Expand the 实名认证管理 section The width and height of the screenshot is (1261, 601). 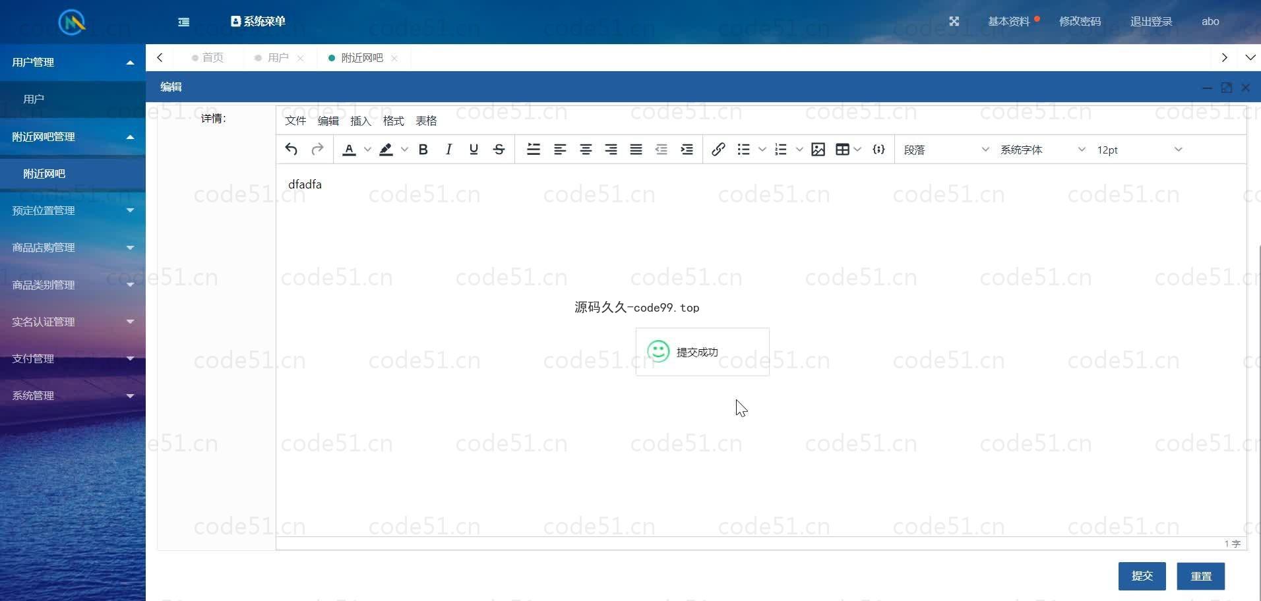point(73,322)
